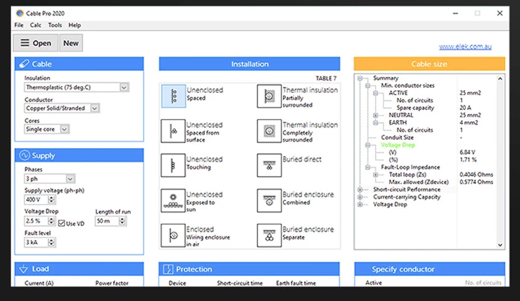Click the TABLE 7 label
Viewport: 520px width, 301px height.
click(x=326, y=78)
